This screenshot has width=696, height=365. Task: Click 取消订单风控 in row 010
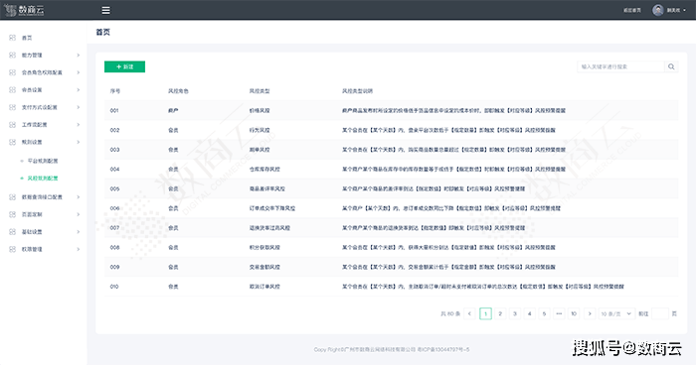point(264,287)
